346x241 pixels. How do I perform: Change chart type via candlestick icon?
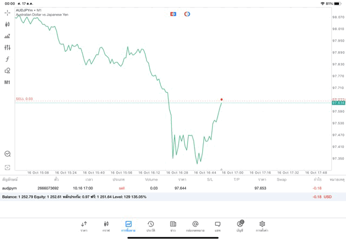(7, 24)
